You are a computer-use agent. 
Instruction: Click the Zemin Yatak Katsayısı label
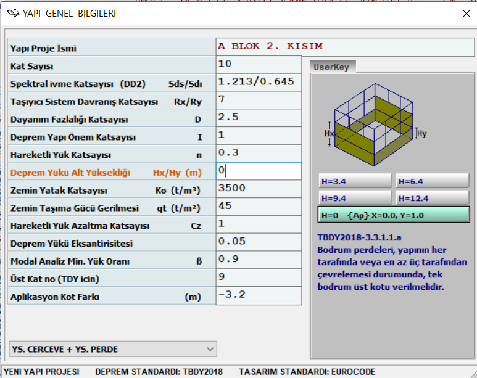(59, 191)
